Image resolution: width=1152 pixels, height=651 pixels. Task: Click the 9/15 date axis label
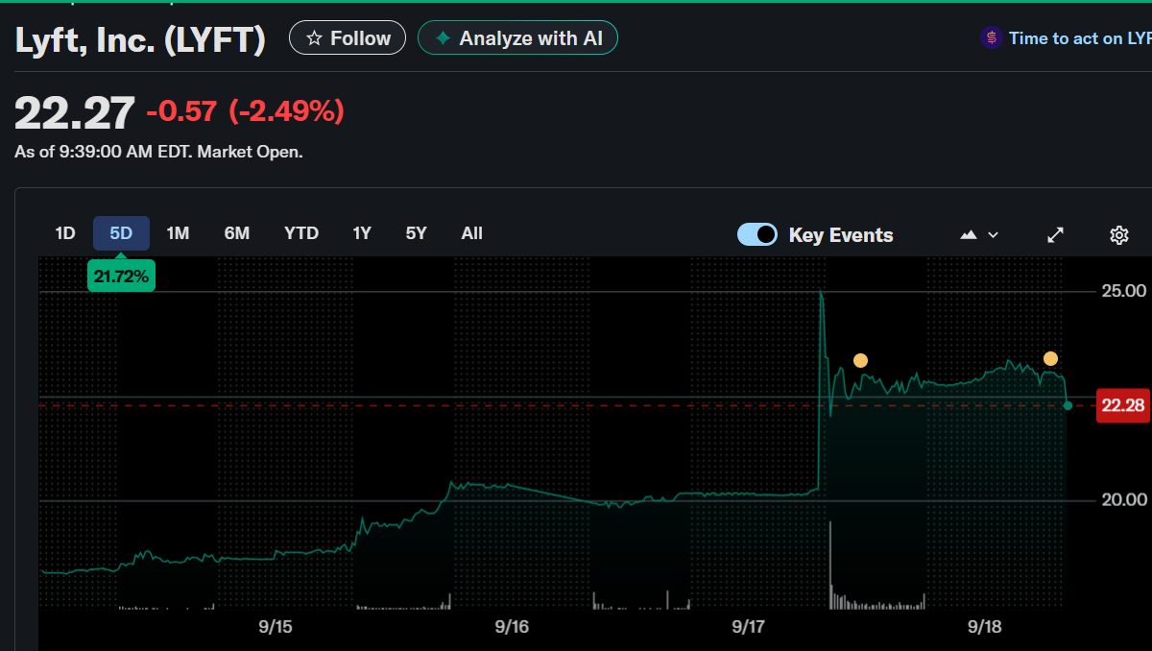(276, 627)
